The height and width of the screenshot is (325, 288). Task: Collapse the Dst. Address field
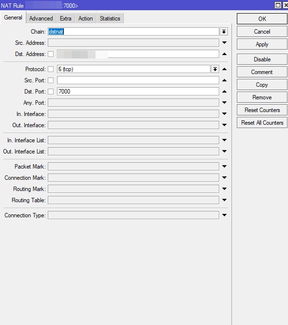[224, 54]
